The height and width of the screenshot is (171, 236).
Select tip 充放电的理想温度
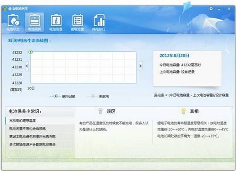pos(40,121)
